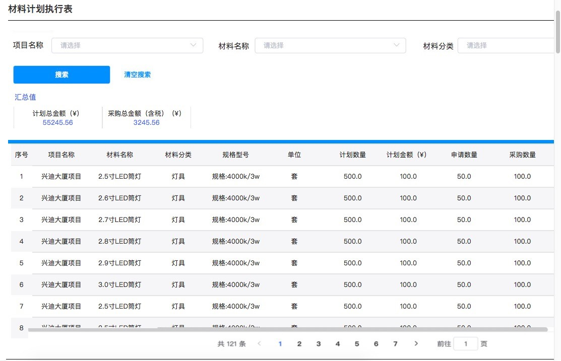Select the 2.5寸LED筒灯 cell in row 1

[x=120, y=177]
